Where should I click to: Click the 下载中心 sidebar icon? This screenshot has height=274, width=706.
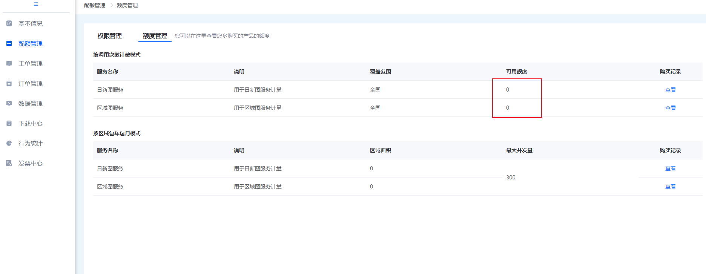pyautogui.click(x=9, y=123)
